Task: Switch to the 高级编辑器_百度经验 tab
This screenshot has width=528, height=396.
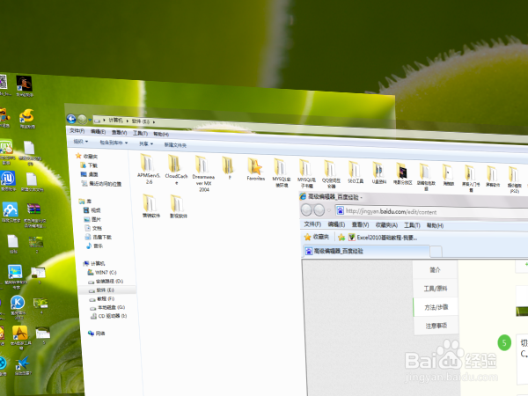Action: pos(366,251)
